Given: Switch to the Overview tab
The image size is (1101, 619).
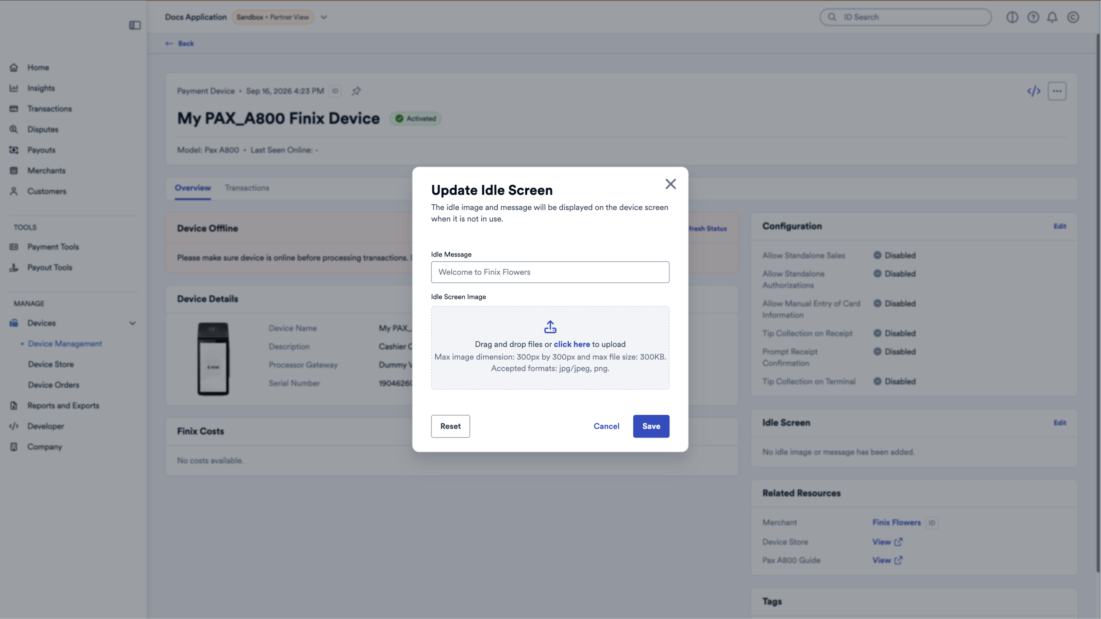Looking at the screenshot, I should point(193,187).
